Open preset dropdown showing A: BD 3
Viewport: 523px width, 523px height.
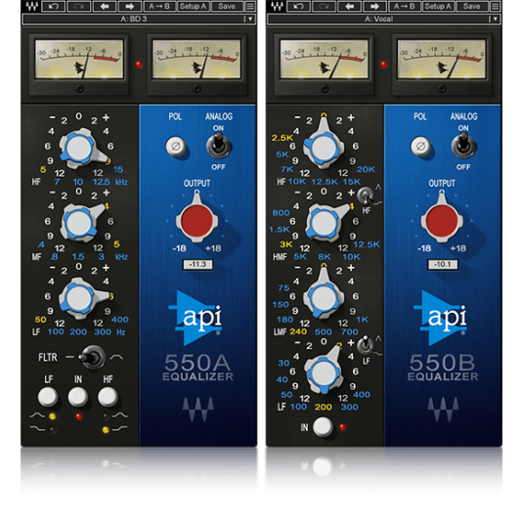[139, 19]
